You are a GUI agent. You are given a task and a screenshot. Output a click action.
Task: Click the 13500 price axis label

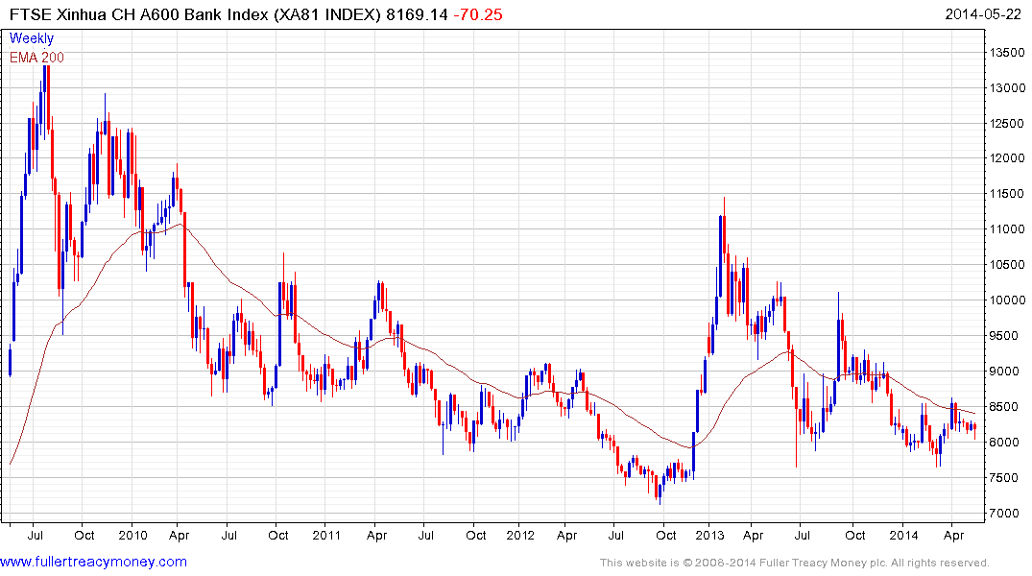pyautogui.click(x=1007, y=53)
